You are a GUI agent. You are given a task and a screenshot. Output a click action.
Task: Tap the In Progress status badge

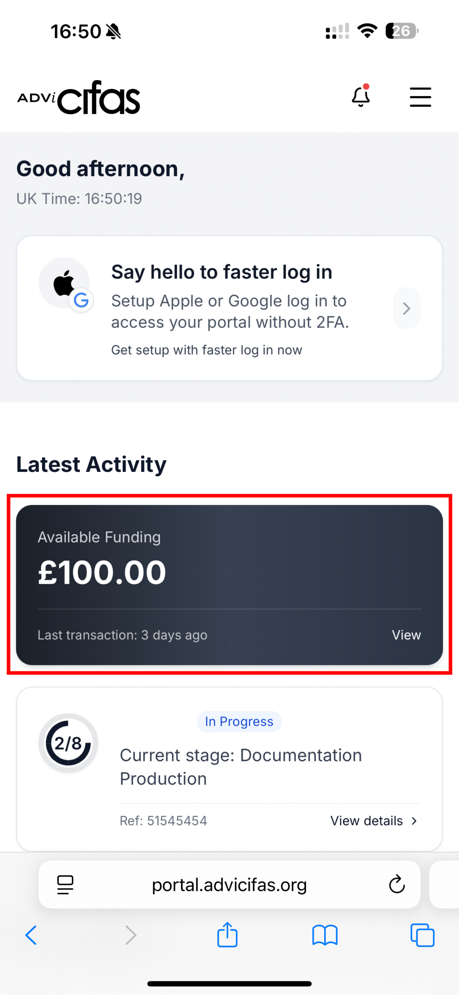click(239, 721)
